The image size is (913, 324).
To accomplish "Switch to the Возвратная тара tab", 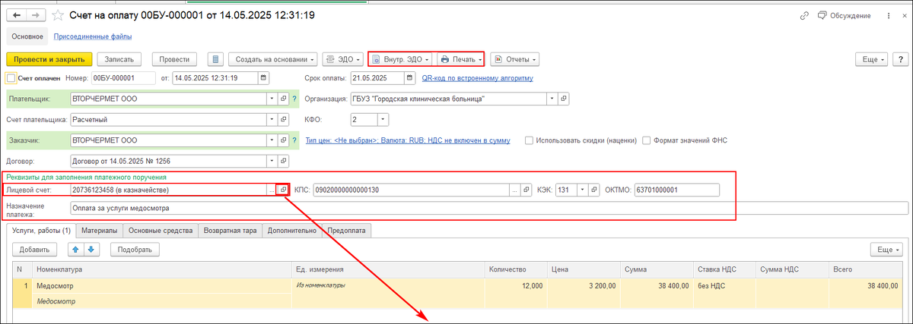I will click(x=231, y=230).
